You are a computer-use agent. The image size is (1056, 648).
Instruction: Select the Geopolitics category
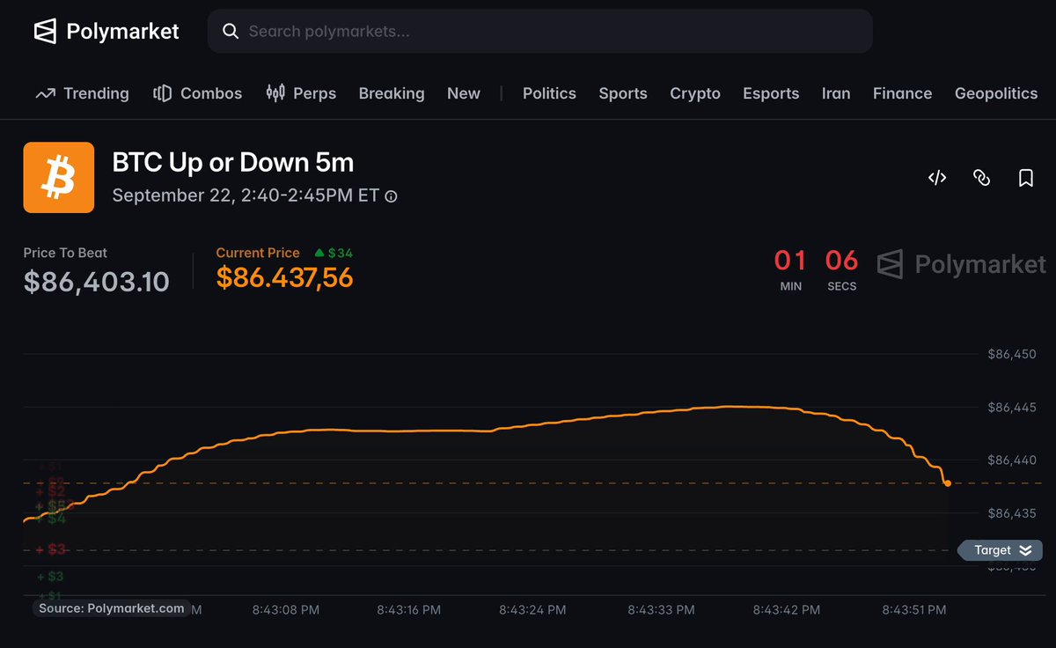(x=996, y=93)
